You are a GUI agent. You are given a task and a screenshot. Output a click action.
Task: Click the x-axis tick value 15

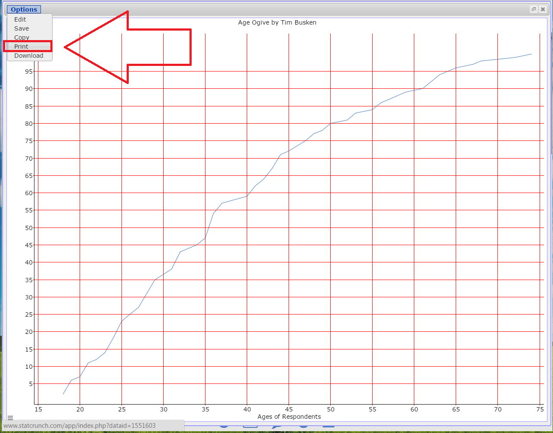(38, 408)
